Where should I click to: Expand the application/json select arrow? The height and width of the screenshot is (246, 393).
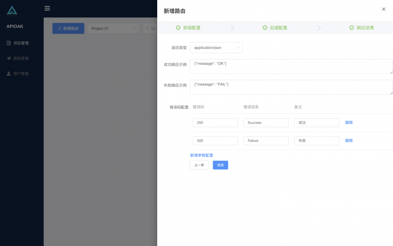click(238, 47)
